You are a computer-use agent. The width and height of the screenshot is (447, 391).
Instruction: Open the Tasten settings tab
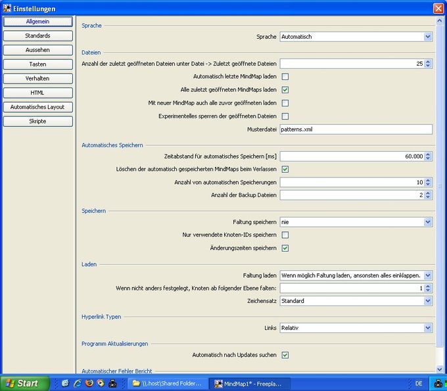(38, 64)
